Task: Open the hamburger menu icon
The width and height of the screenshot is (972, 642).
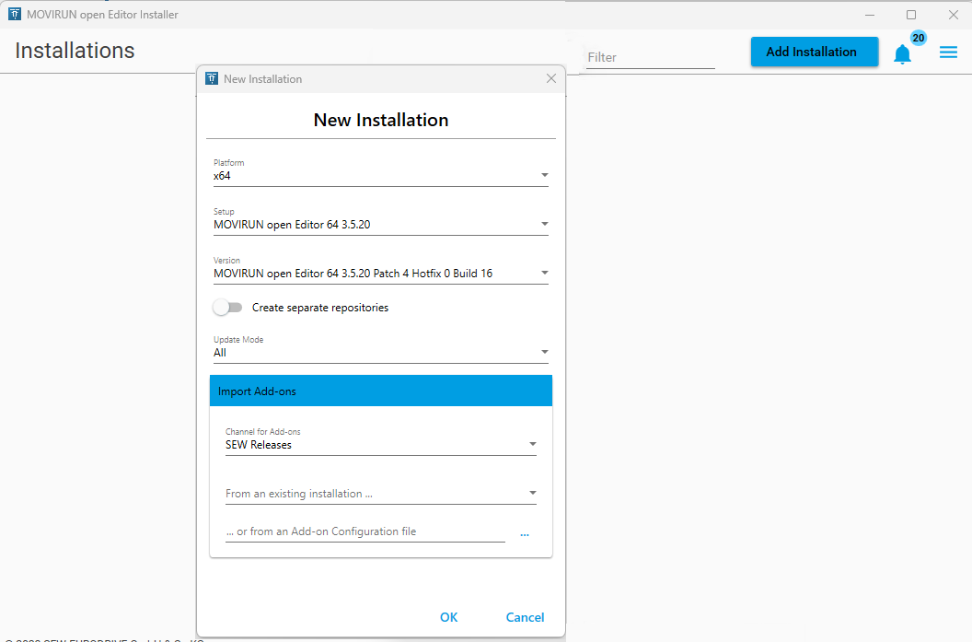Action: (948, 53)
